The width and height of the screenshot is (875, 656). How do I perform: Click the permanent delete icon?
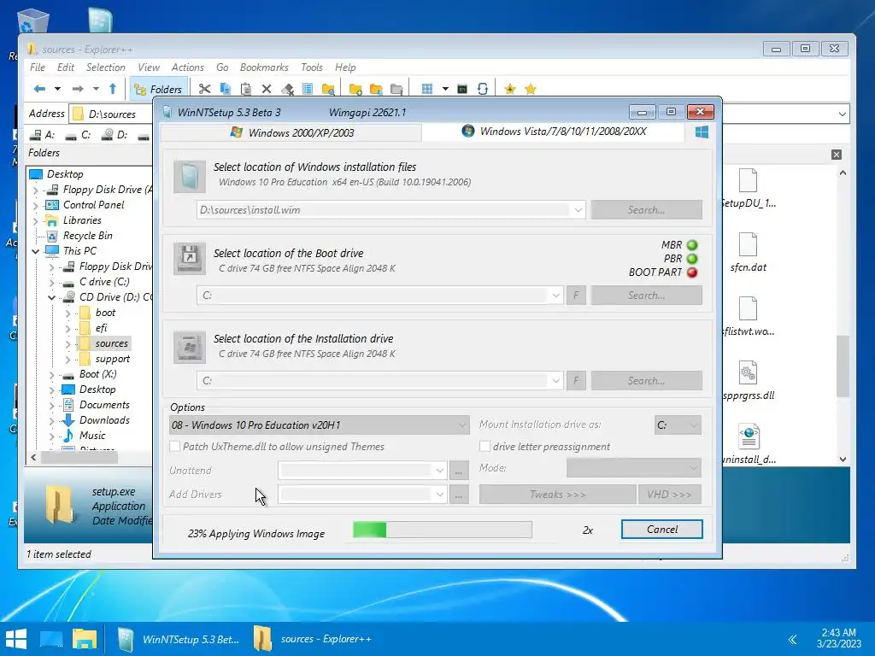point(287,89)
